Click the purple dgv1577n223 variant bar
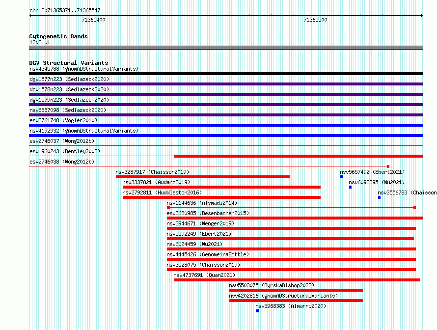 [226, 84]
